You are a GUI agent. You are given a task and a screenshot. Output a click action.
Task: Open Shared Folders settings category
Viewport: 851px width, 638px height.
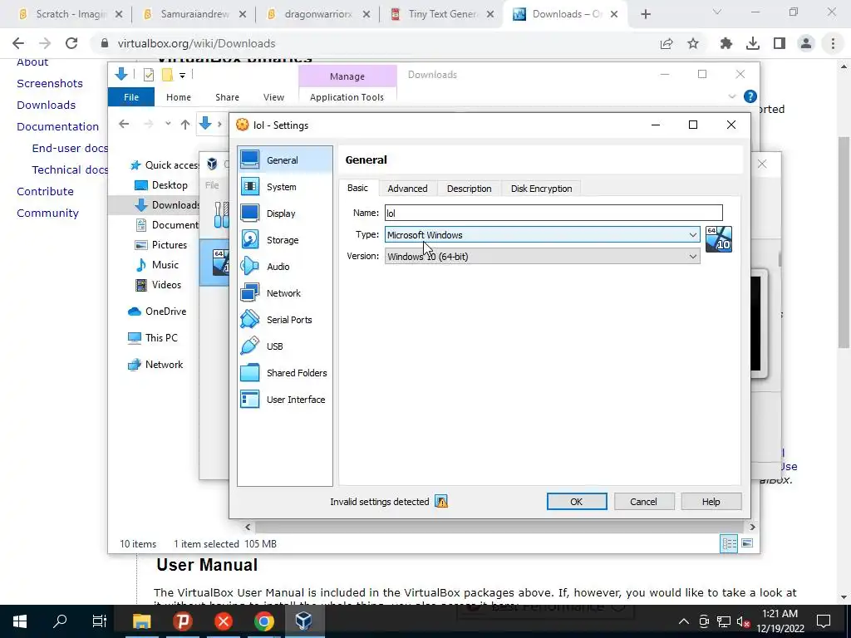284,373
